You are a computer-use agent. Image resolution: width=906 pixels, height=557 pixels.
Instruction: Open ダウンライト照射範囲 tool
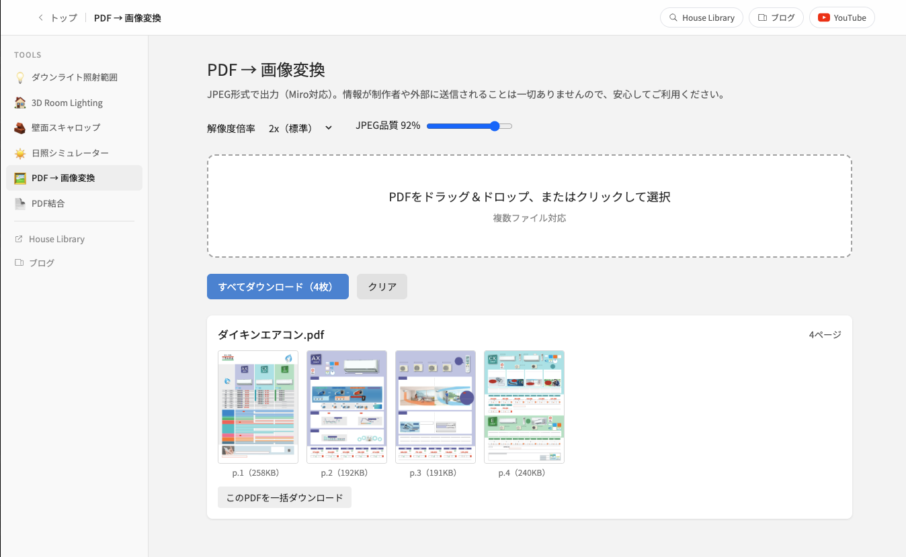pos(74,78)
